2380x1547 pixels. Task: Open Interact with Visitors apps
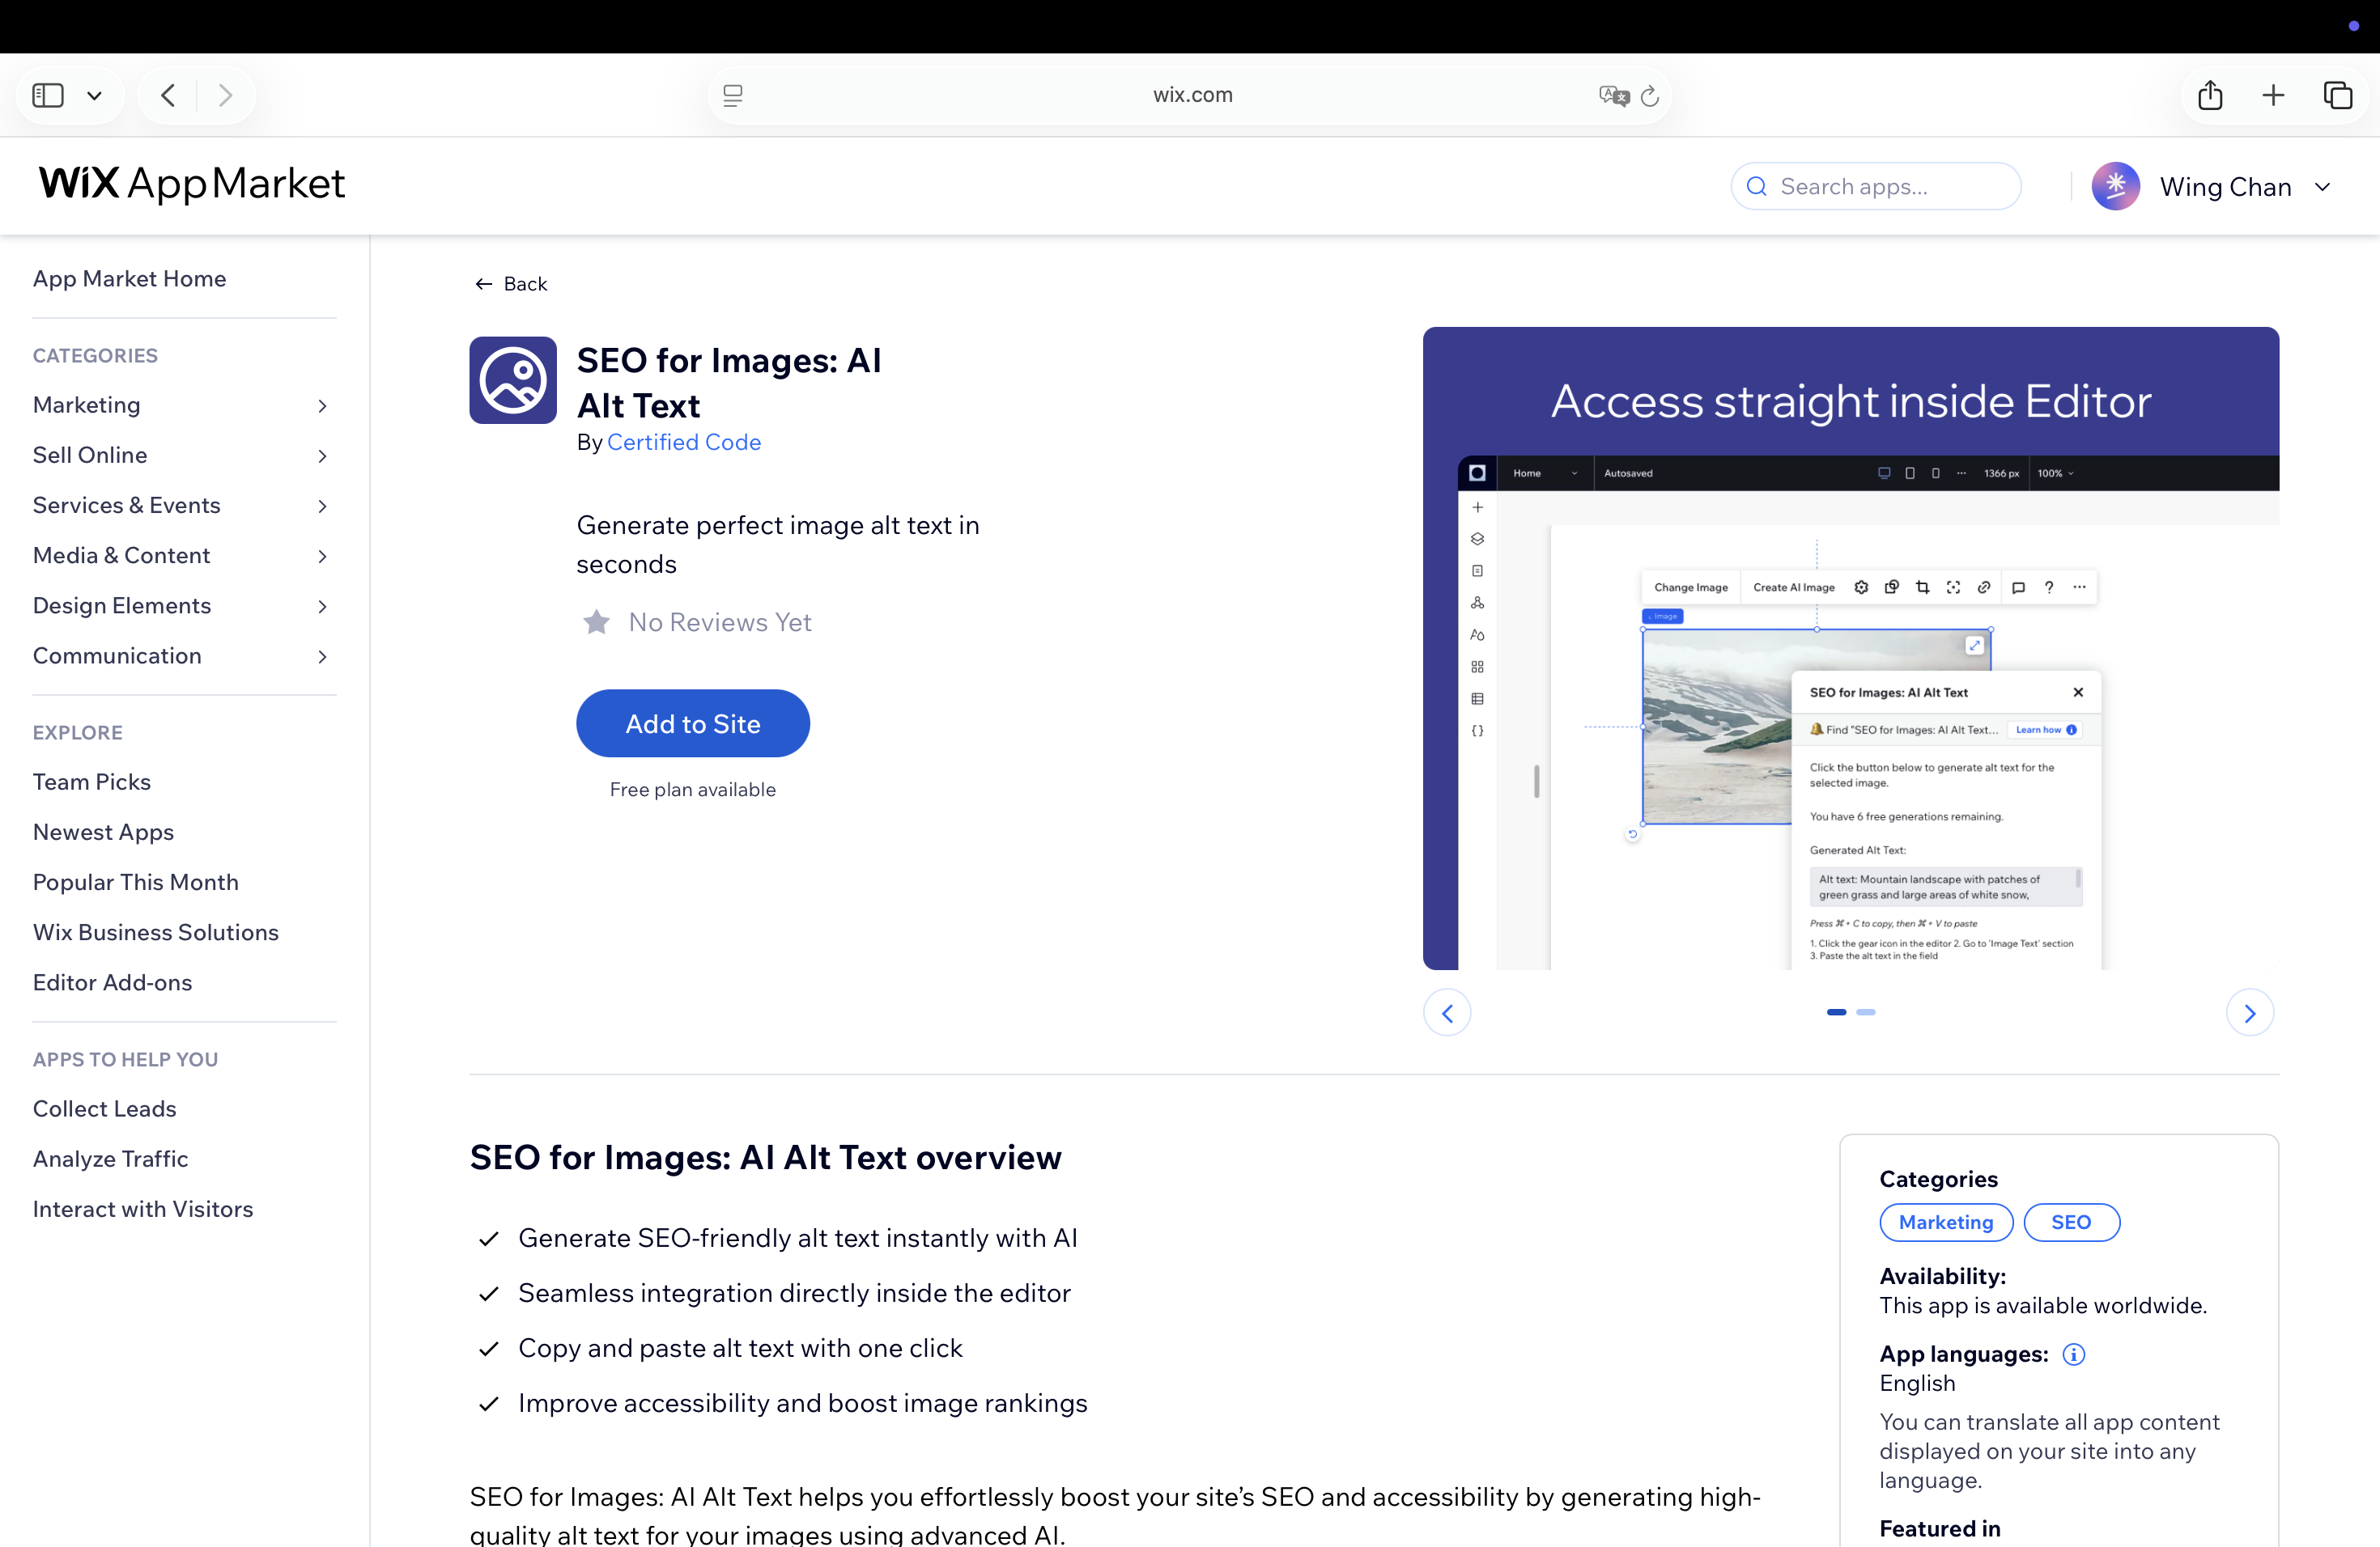pos(143,1210)
